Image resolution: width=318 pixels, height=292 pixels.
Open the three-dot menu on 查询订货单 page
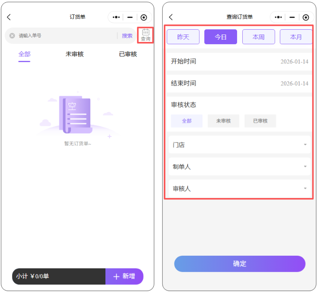click(x=279, y=17)
